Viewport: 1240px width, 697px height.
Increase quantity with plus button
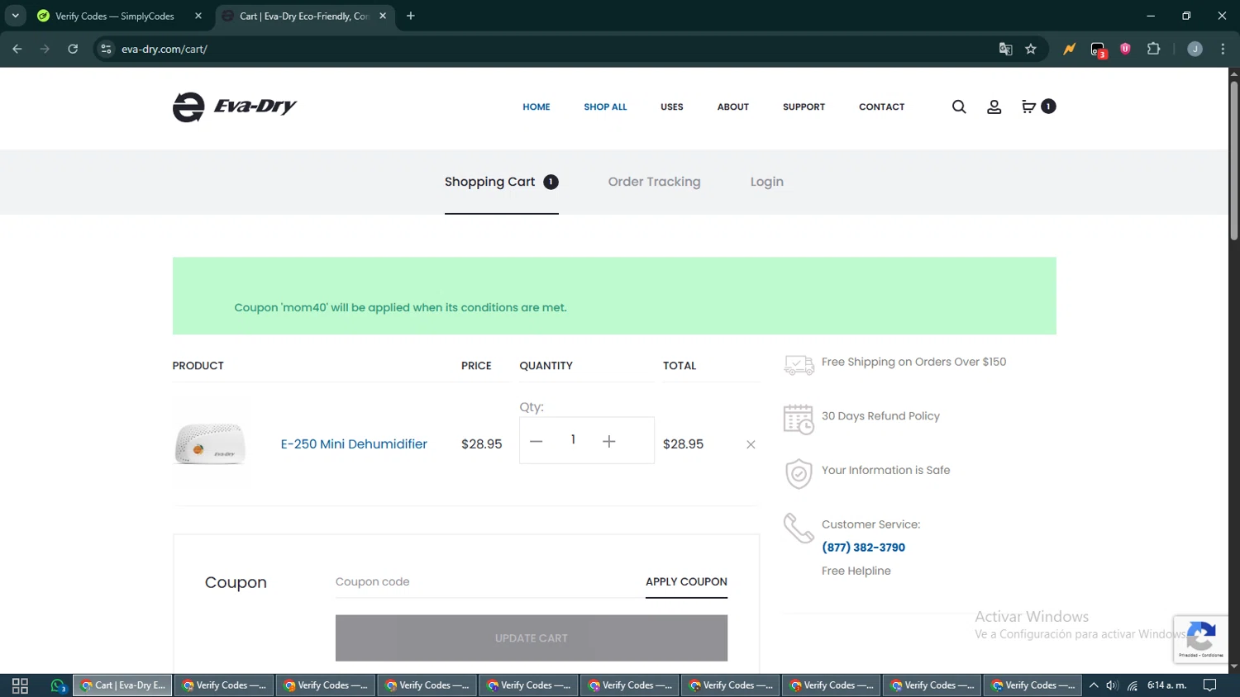point(609,441)
